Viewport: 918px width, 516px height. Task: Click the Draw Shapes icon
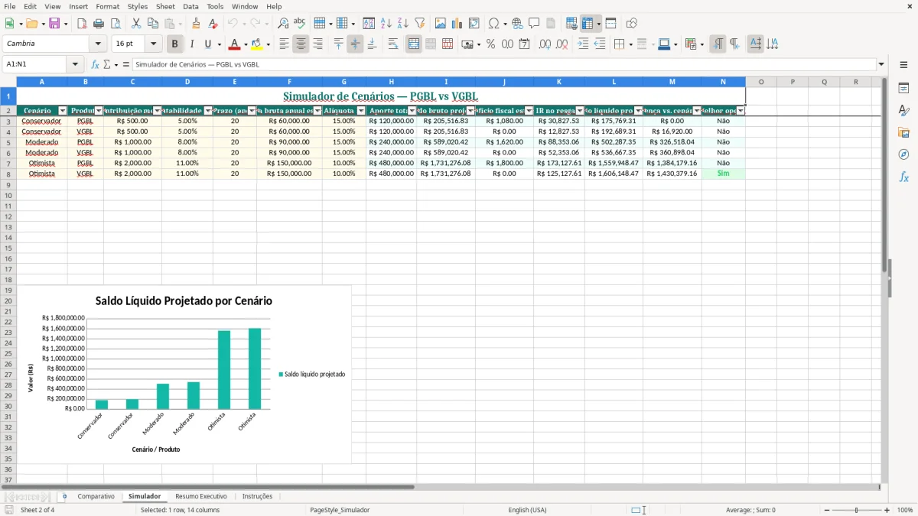coord(632,24)
